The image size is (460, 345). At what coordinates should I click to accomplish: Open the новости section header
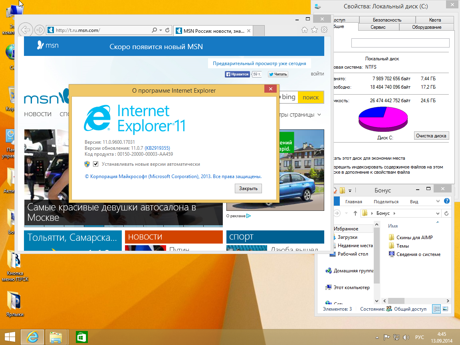click(174, 237)
